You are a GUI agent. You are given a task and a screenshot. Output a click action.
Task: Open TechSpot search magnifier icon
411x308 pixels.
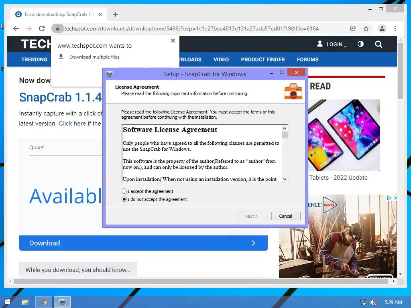(x=378, y=44)
